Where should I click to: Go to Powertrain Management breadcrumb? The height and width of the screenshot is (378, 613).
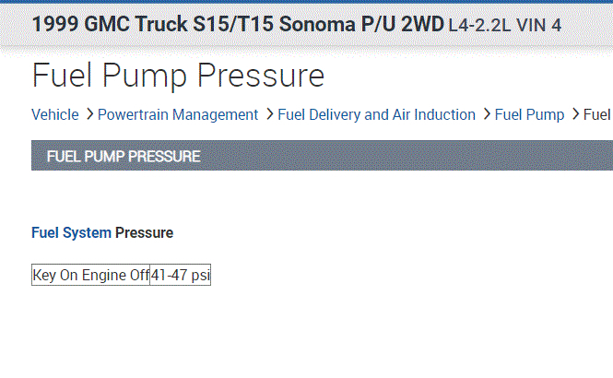pos(178,115)
